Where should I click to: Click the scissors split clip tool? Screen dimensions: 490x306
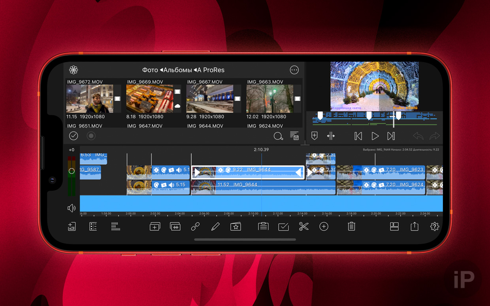click(x=303, y=226)
